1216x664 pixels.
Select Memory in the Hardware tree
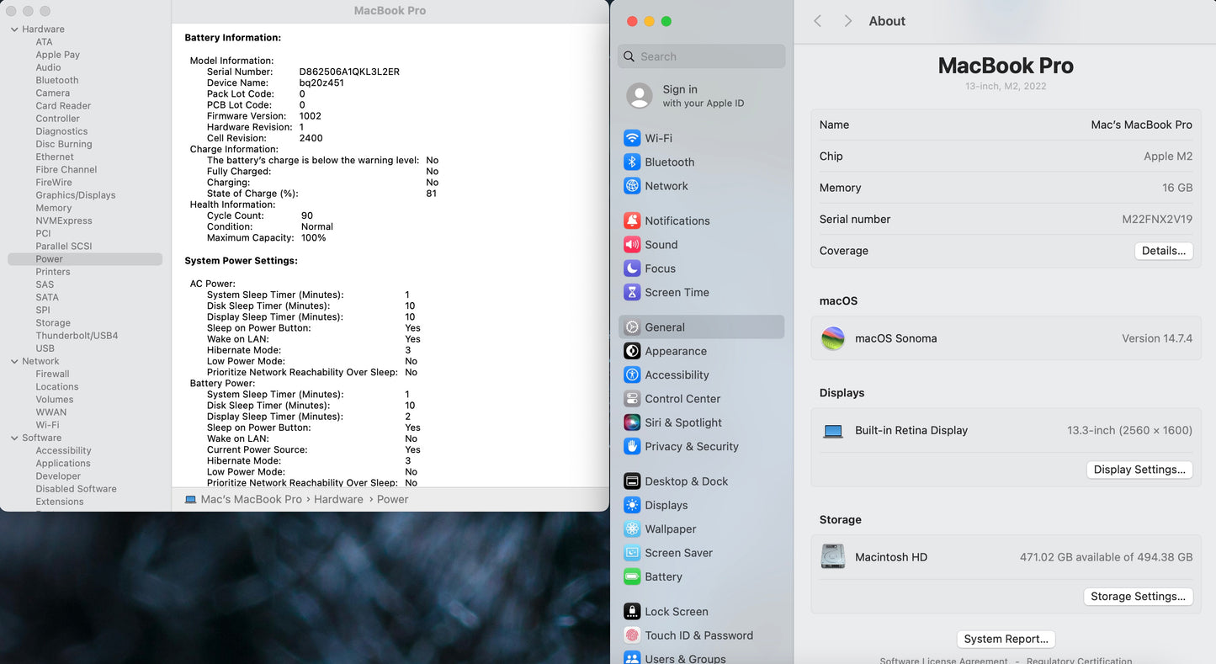pyautogui.click(x=54, y=208)
